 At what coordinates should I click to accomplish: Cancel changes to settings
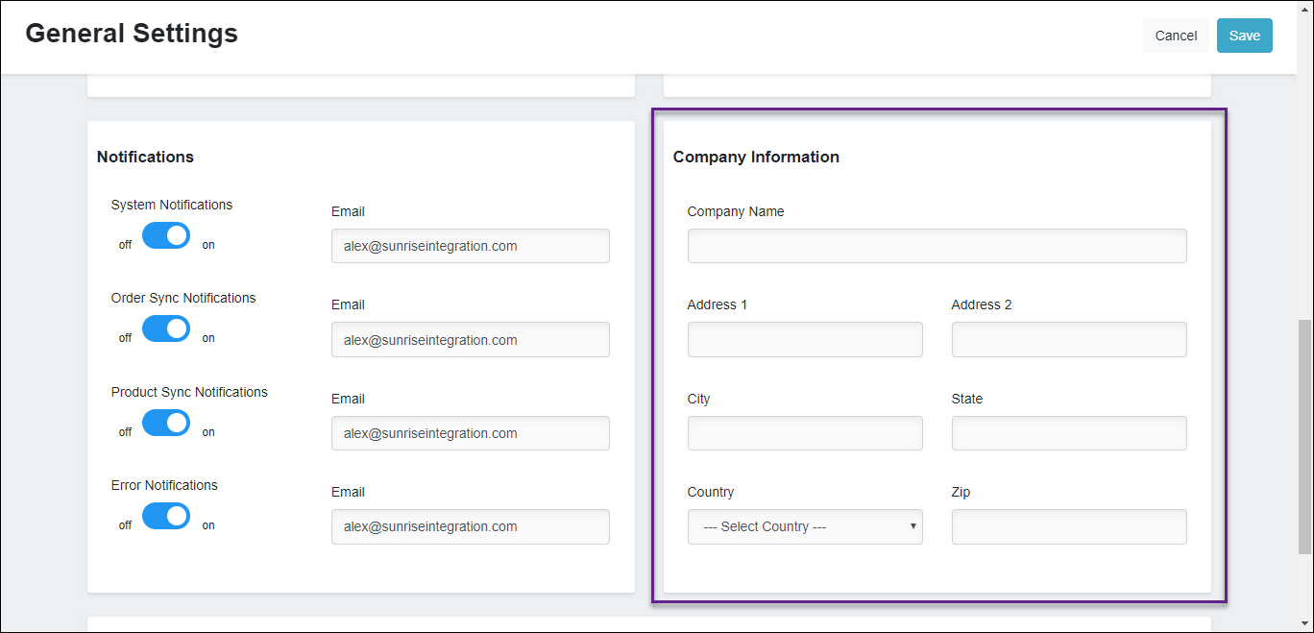(1176, 35)
